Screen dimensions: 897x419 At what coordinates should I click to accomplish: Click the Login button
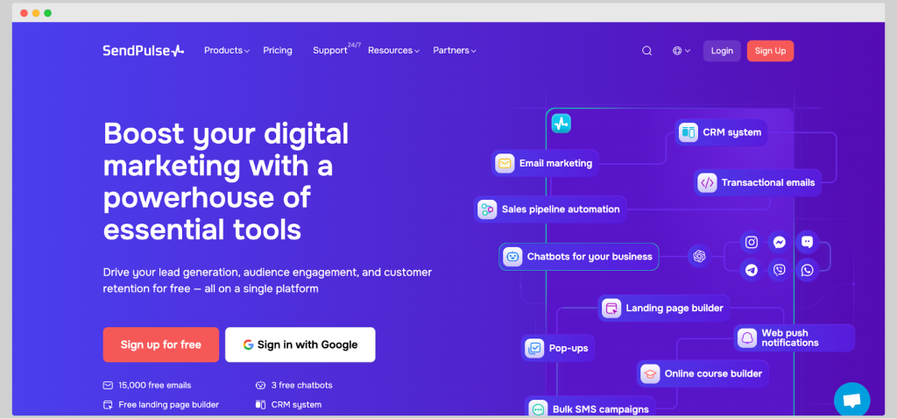(722, 51)
